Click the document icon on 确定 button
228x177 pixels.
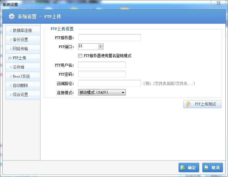183,168
